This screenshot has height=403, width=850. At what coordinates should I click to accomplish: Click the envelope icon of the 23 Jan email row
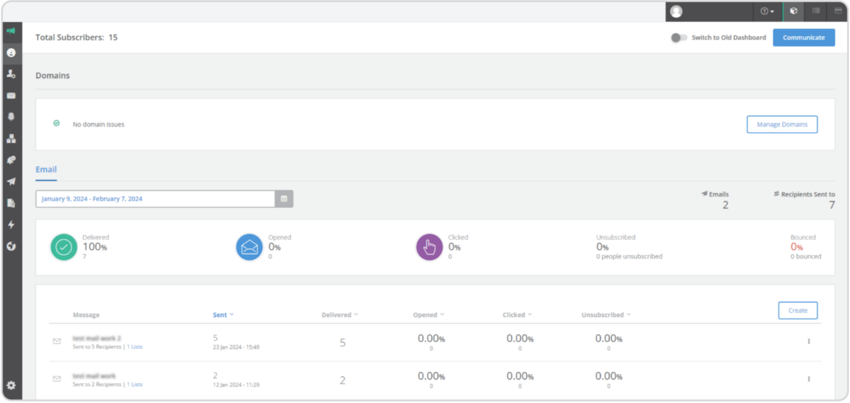pyautogui.click(x=57, y=341)
